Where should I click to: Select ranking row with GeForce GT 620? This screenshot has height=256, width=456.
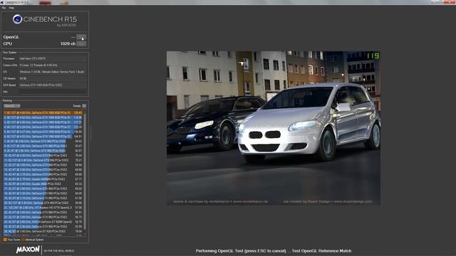pos(43,231)
